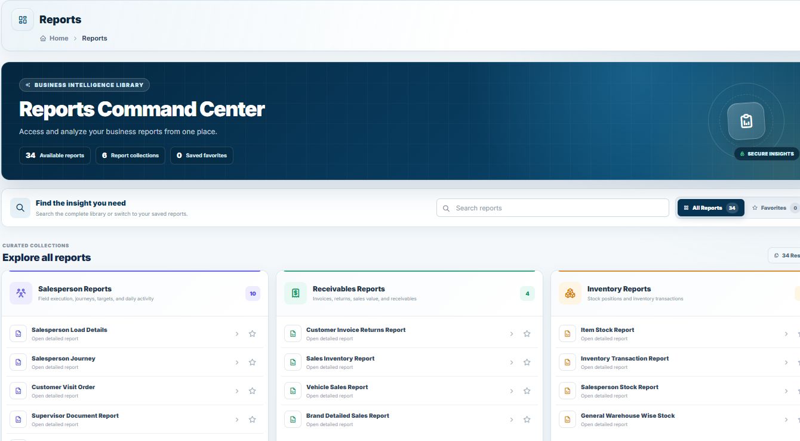
Task: Switch to the Favorites tab
Action: pos(774,208)
